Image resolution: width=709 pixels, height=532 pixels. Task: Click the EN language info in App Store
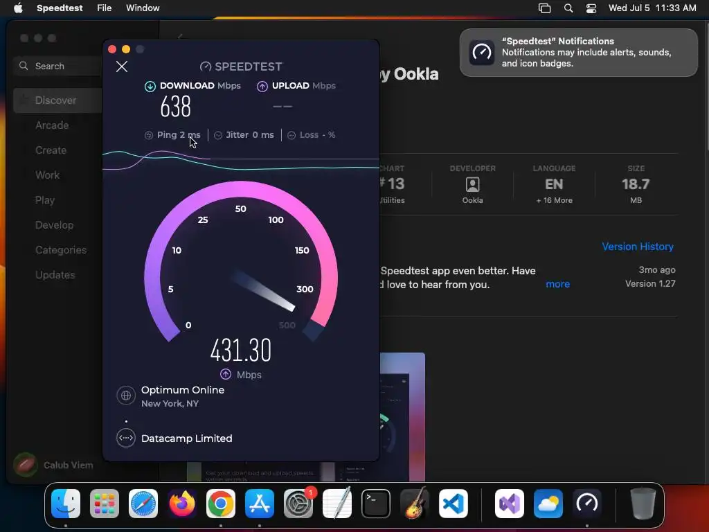tap(554, 184)
